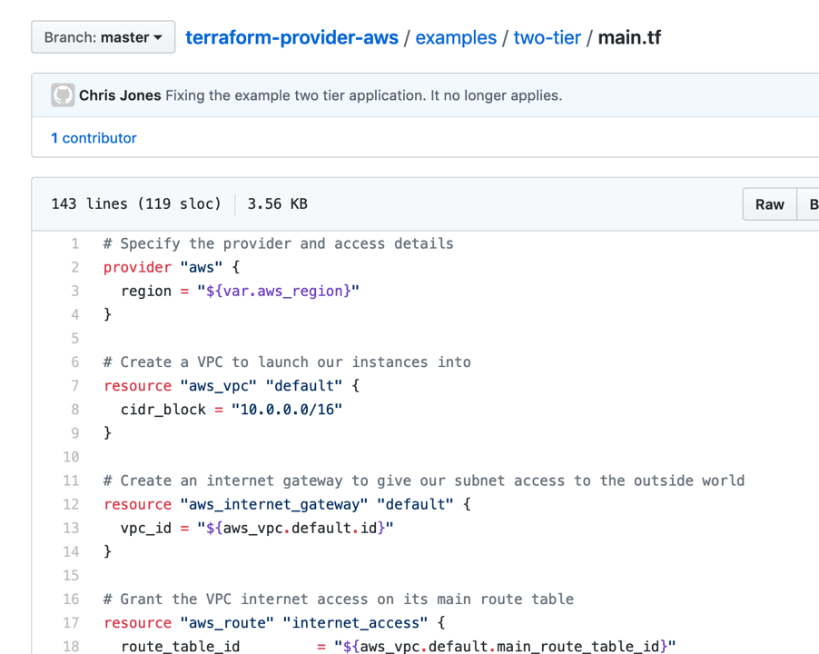
Task: Select line number 11
Action: pyautogui.click(x=71, y=481)
